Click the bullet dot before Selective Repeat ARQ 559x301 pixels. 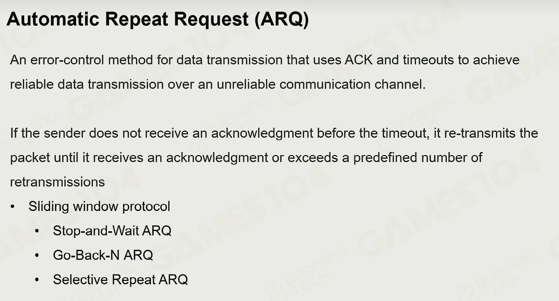click(x=37, y=279)
